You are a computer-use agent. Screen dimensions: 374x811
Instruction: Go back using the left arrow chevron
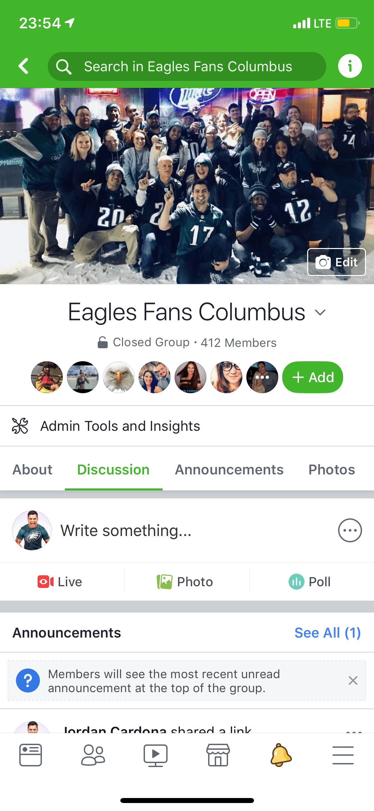pyautogui.click(x=24, y=66)
